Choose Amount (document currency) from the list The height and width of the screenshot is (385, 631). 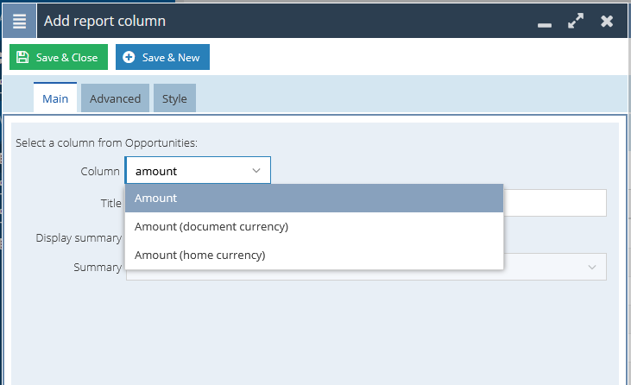(314, 226)
